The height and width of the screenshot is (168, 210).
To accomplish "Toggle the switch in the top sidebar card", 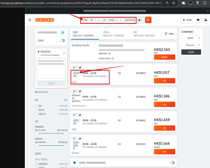I will [63, 41].
